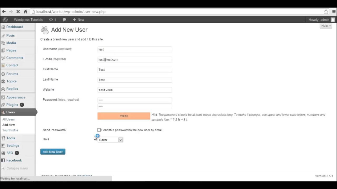337x189 pixels.
Task: Click the browser back arrow
Action: (x=4, y=12)
